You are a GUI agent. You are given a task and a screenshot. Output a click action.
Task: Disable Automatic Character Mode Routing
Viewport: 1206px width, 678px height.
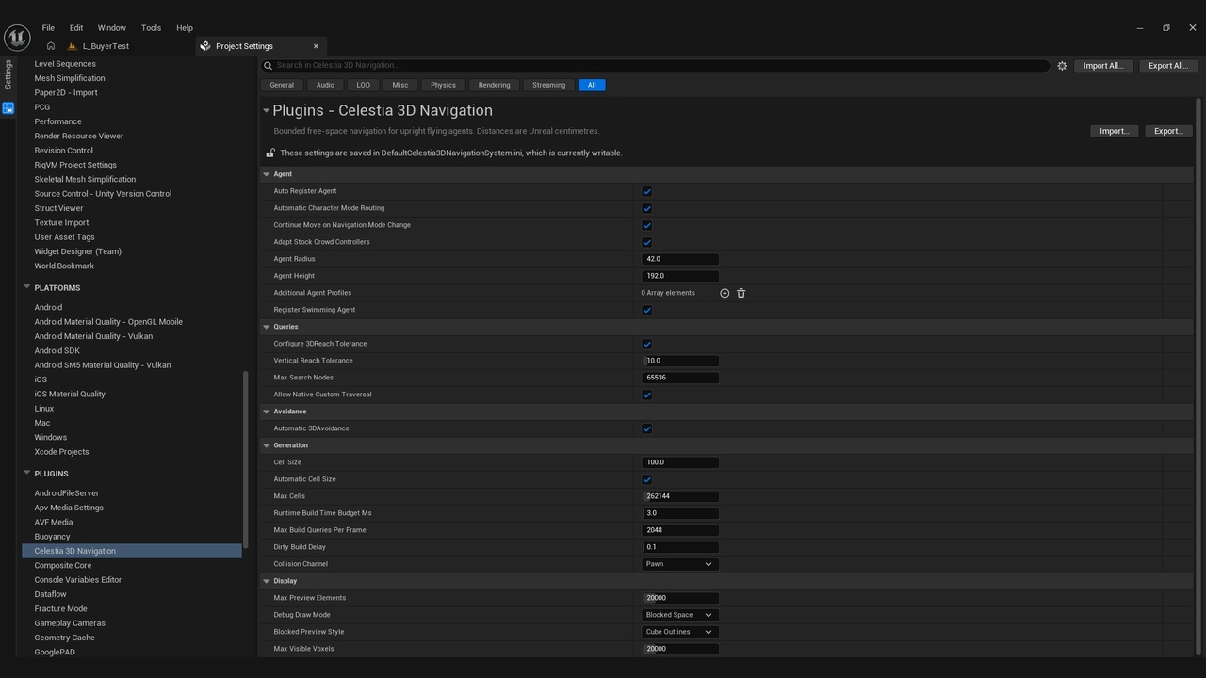(x=647, y=208)
